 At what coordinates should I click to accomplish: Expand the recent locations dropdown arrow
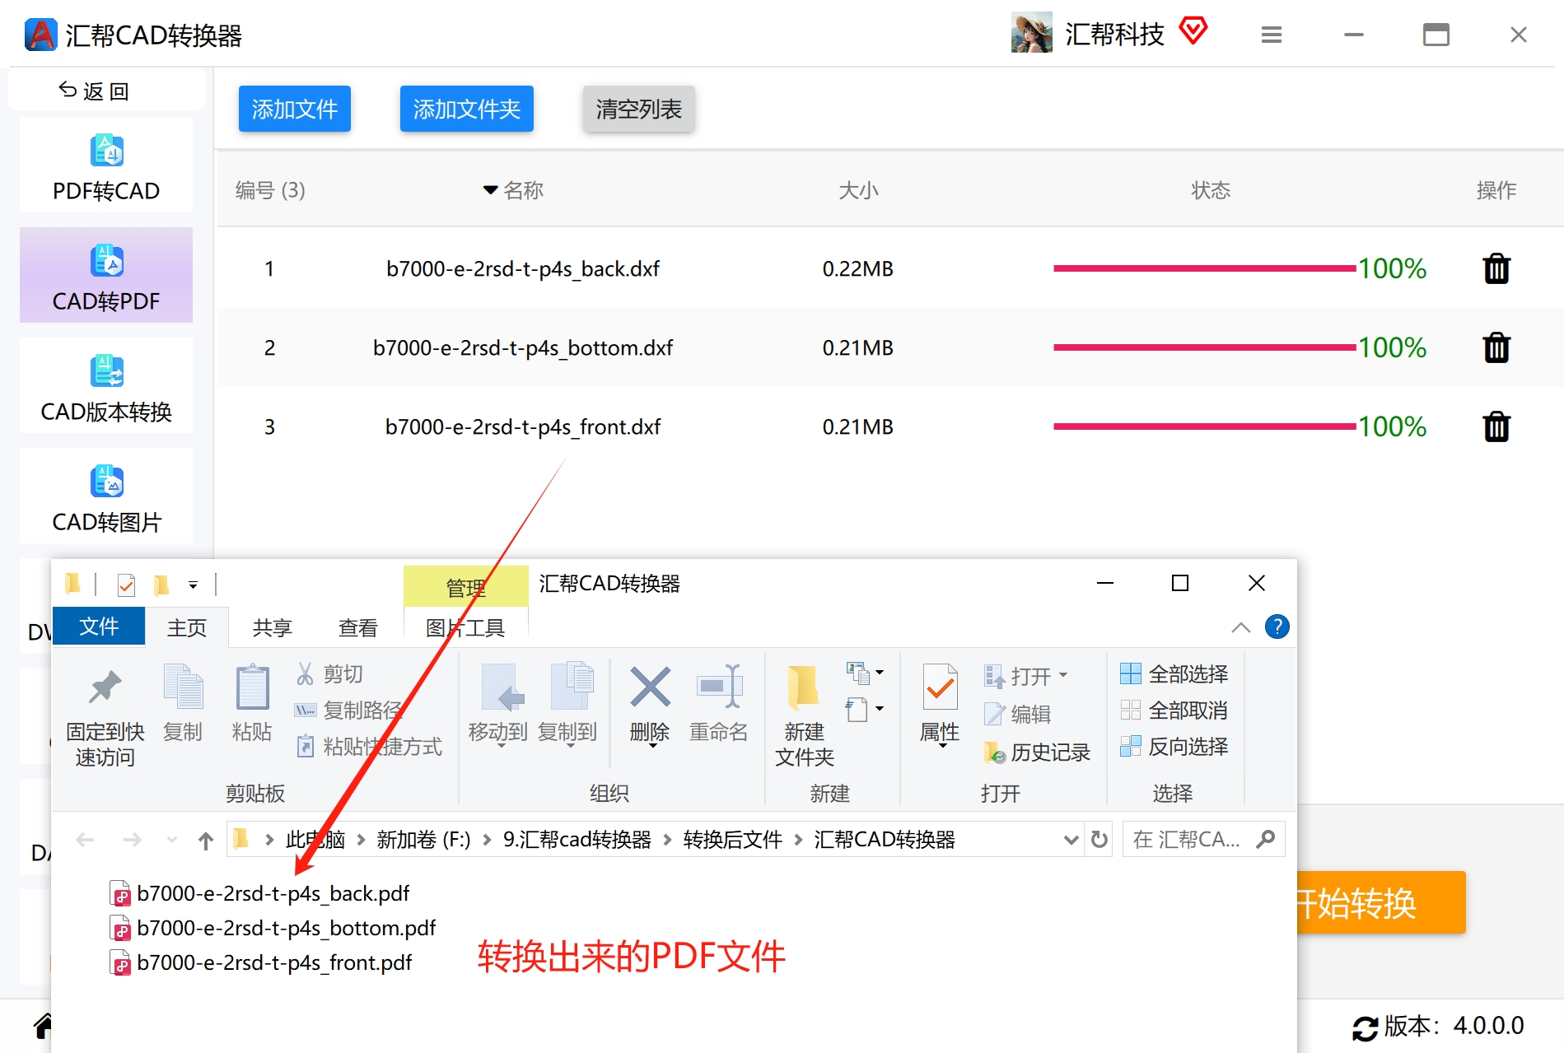171,840
